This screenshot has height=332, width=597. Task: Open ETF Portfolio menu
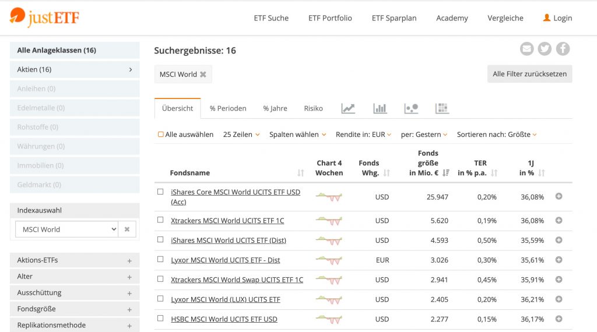330,18
